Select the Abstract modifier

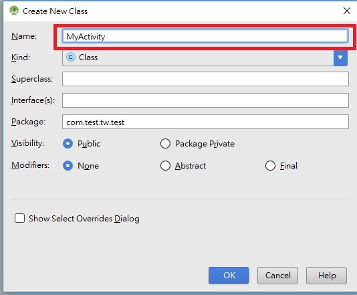[x=165, y=166]
